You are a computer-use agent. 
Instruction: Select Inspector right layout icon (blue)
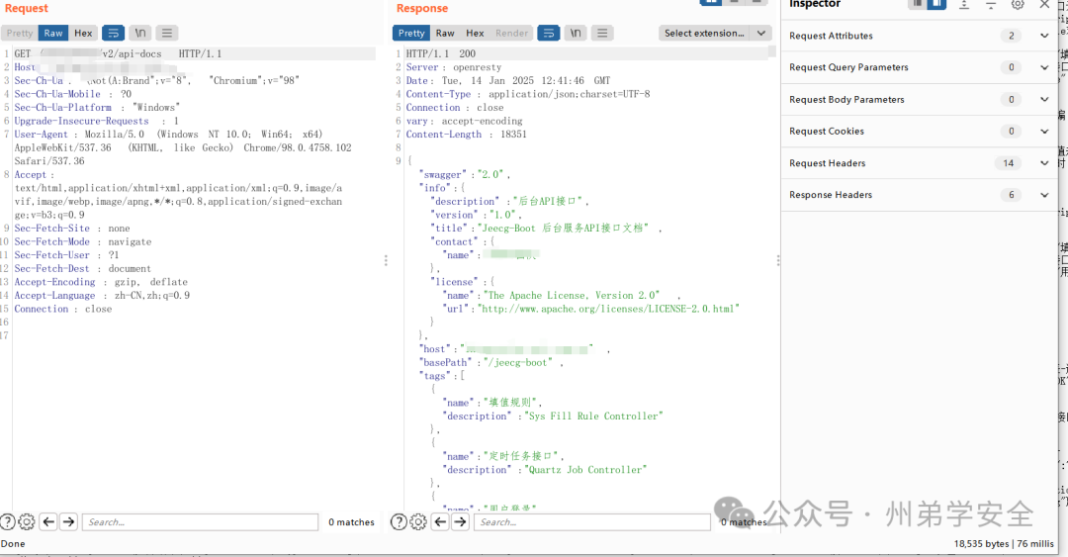coord(936,3)
